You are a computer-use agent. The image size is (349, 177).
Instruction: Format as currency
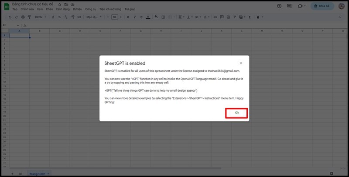[53, 17]
